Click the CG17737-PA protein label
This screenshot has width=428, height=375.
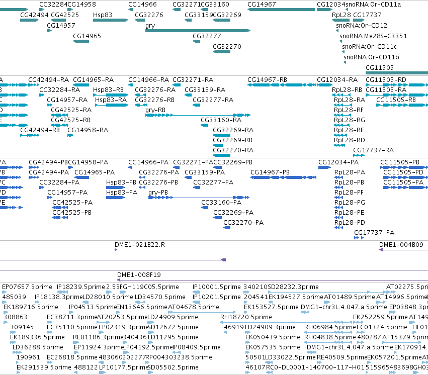tap(374, 233)
